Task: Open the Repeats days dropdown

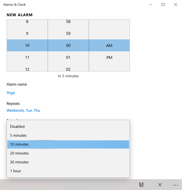Action: coord(24,111)
